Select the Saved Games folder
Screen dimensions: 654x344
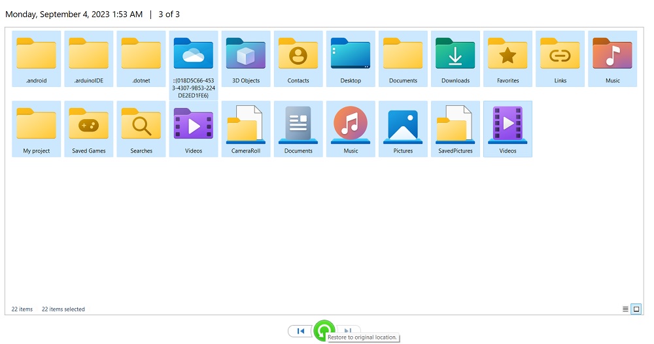pyautogui.click(x=89, y=129)
